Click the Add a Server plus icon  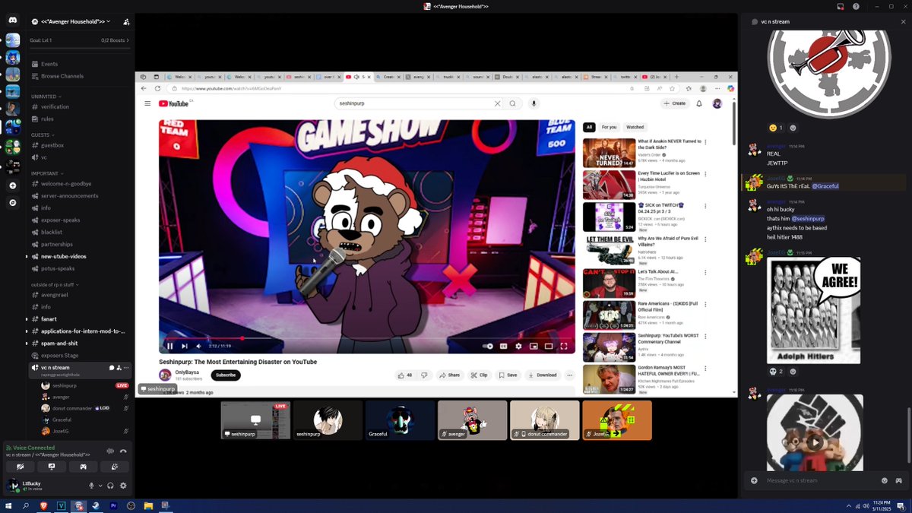[x=12, y=185]
